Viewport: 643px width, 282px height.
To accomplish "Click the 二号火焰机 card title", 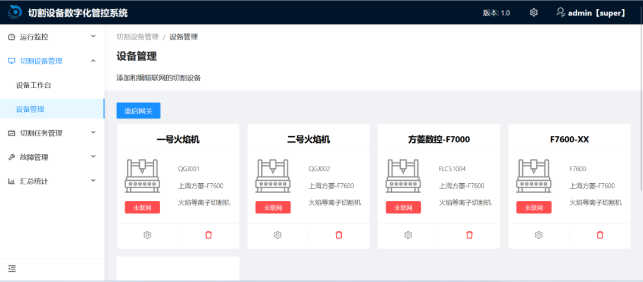I will click(x=308, y=139).
